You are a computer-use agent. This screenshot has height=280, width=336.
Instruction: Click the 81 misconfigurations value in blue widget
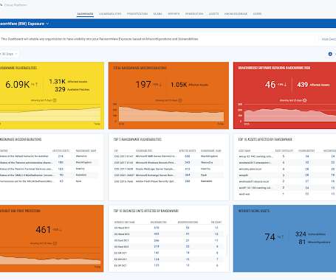(x=302, y=242)
